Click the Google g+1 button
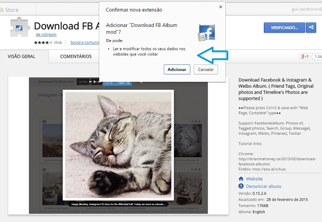Image resolution: width=322 pixels, height=222 pixels. coord(305,57)
